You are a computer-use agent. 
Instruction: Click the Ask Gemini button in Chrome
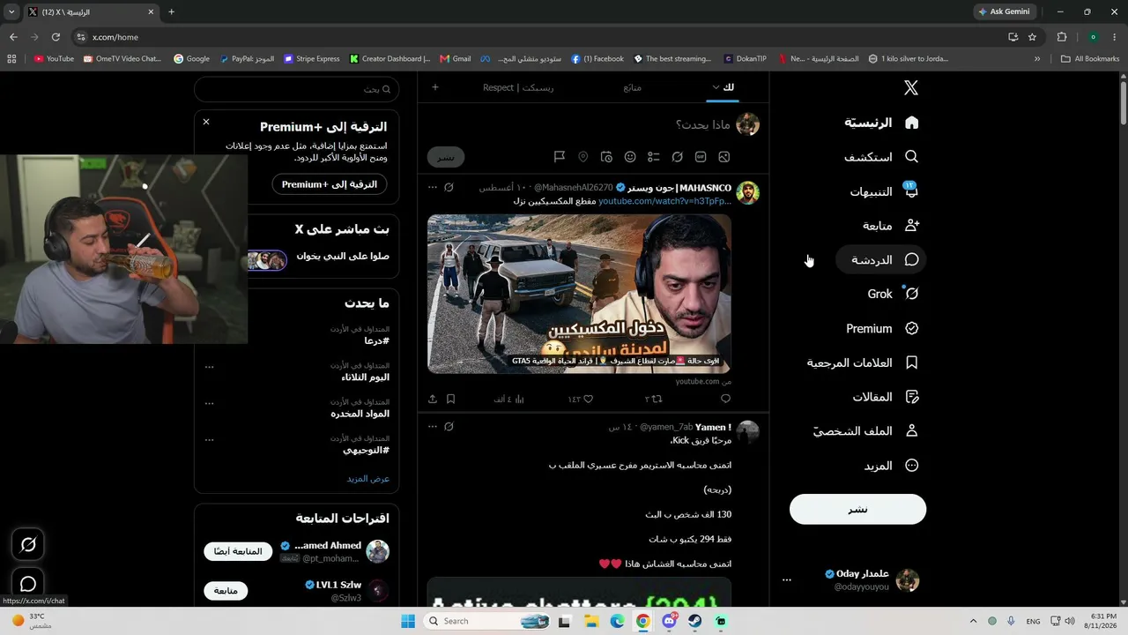1004,11
